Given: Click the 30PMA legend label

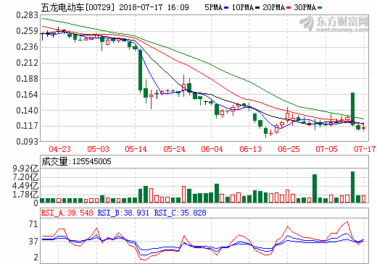Looking at the screenshot, I should tap(304, 7).
